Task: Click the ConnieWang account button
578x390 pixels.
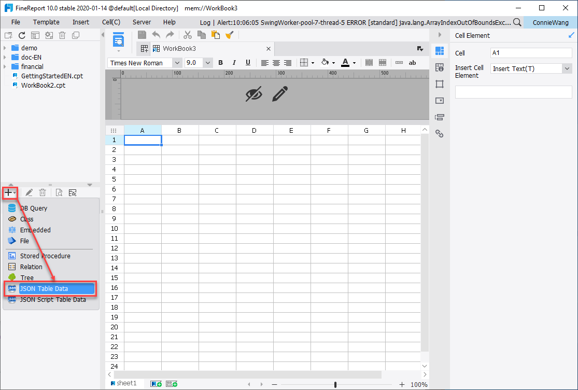Action: pyautogui.click(x=549, y=22)
